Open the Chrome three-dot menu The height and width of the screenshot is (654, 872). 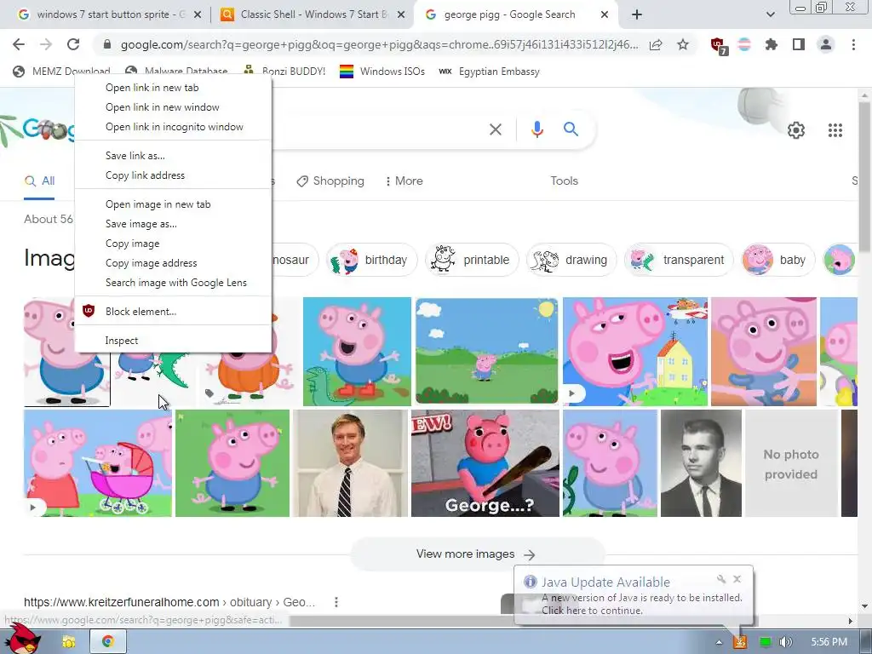point(853,44)
